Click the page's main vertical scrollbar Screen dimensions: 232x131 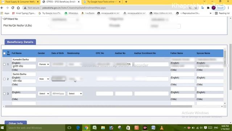231,67
